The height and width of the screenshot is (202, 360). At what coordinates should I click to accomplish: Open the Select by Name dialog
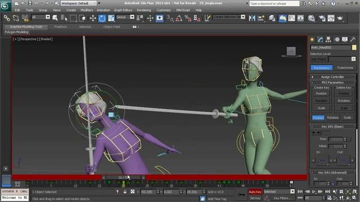(64, 18)
